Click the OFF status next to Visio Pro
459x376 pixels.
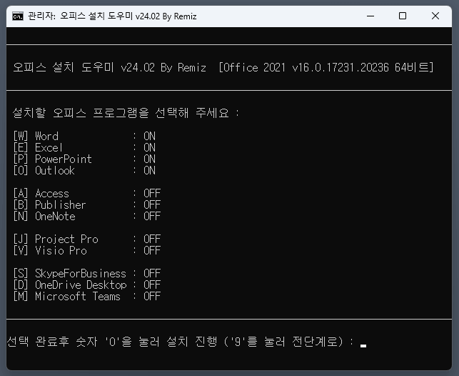click(152, 251)
